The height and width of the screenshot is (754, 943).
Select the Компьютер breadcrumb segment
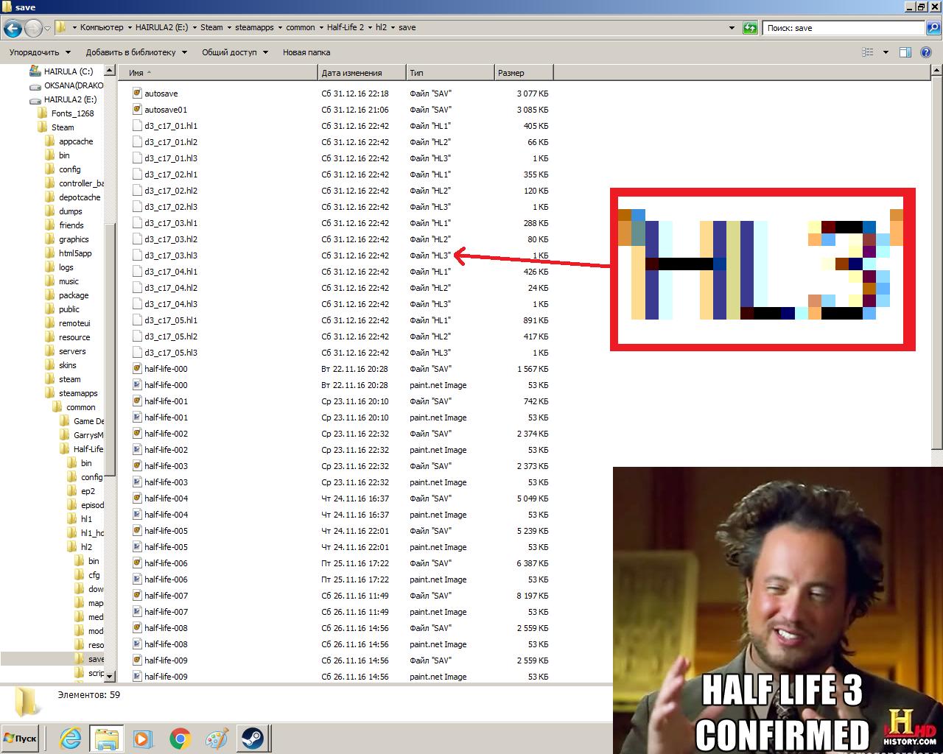(102, 27)
